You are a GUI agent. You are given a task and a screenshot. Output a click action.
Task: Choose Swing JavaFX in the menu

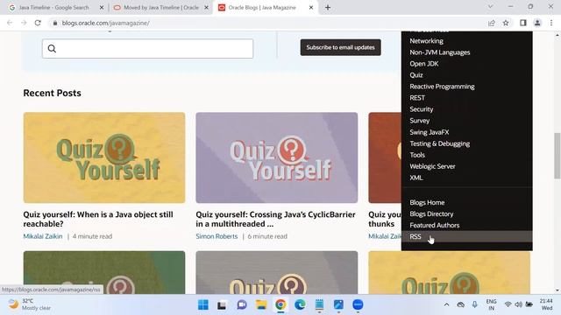coord(429,132)
